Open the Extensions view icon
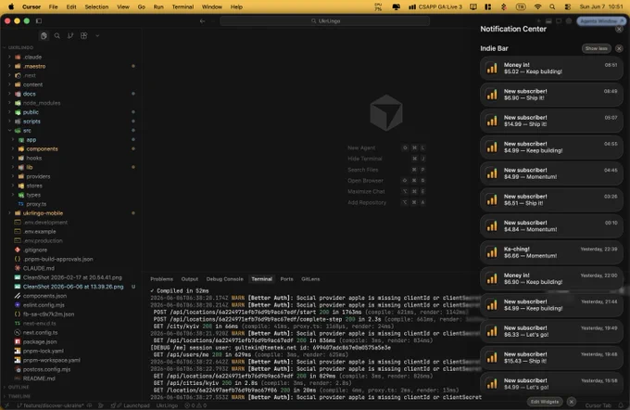 [83, 36]
